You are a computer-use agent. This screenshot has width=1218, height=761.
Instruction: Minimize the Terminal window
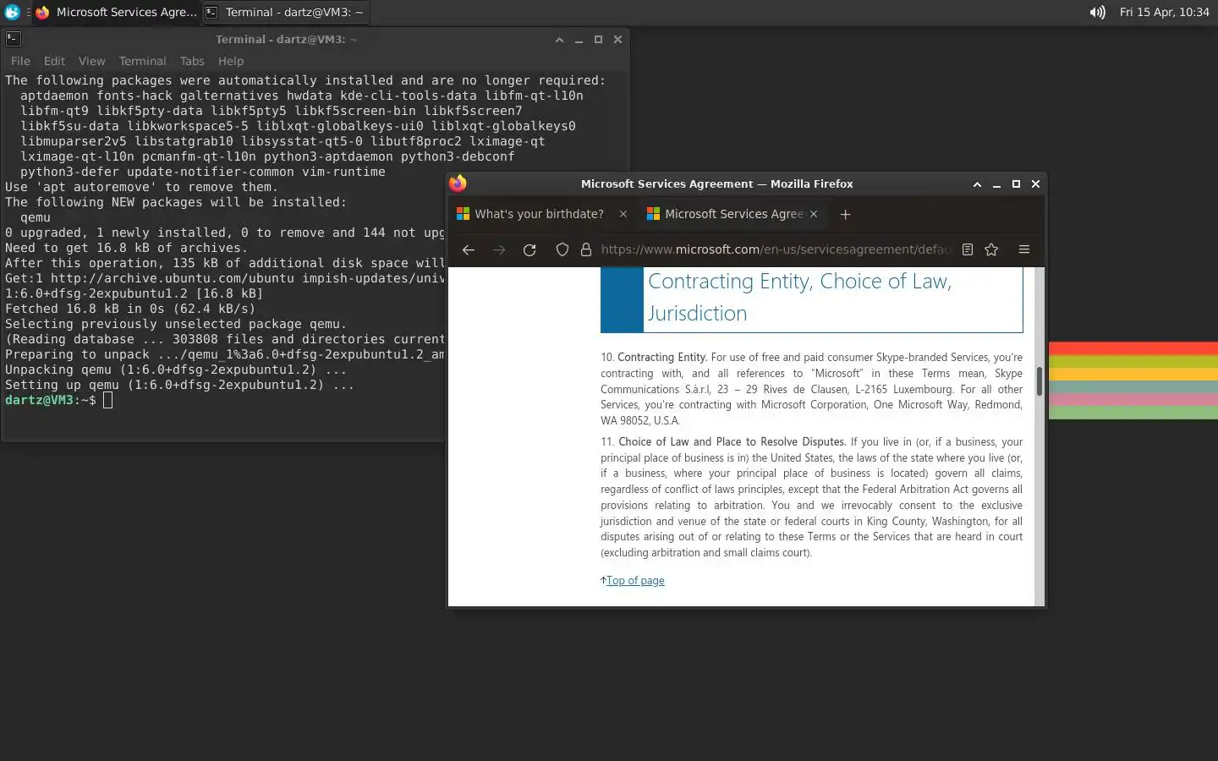point(579,40)
